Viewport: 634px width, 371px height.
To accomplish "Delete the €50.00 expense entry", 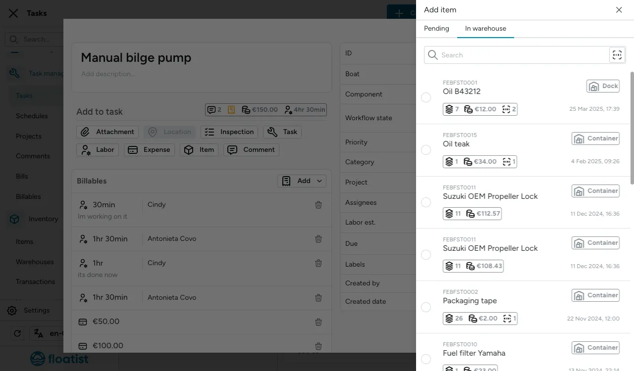I will point(318,322).
